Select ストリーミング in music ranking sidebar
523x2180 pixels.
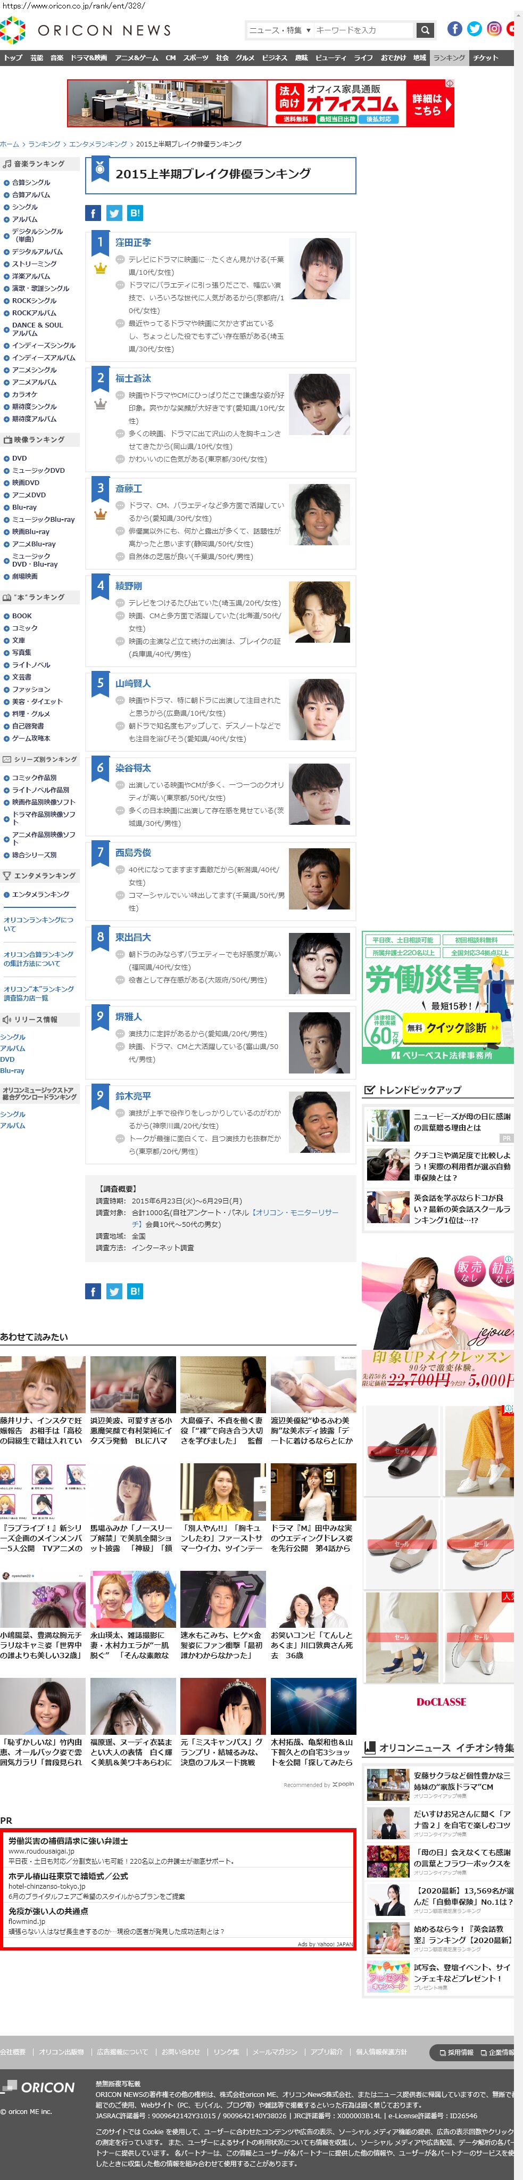coord(34,263)
